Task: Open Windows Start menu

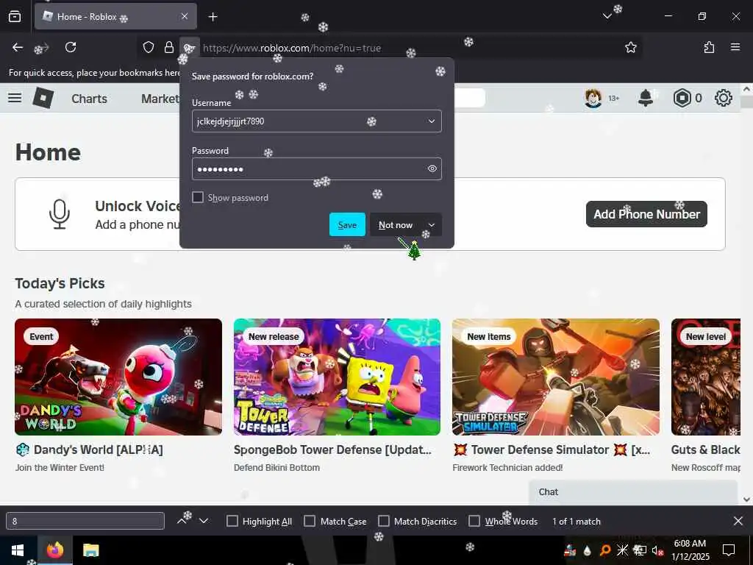Action: [18, 550]
